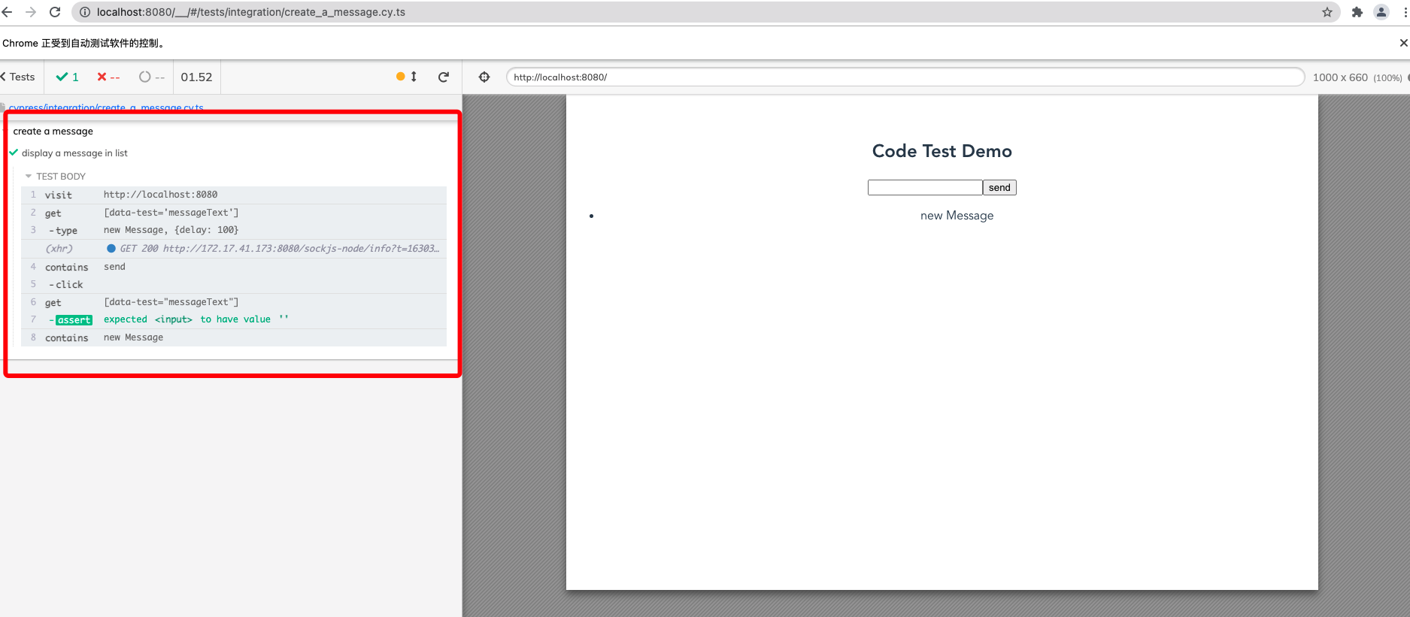
Task: Click the message text input in demo app
Action: click(925, 187)
